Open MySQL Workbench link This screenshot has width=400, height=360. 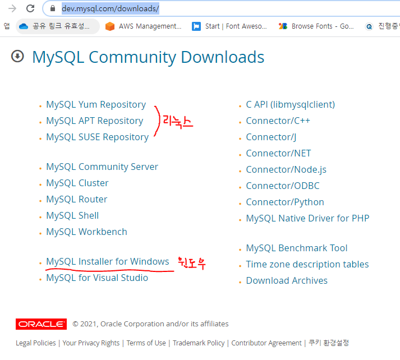86,232
